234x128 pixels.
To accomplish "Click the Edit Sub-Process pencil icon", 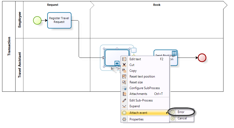I will [x=125, y=100].
